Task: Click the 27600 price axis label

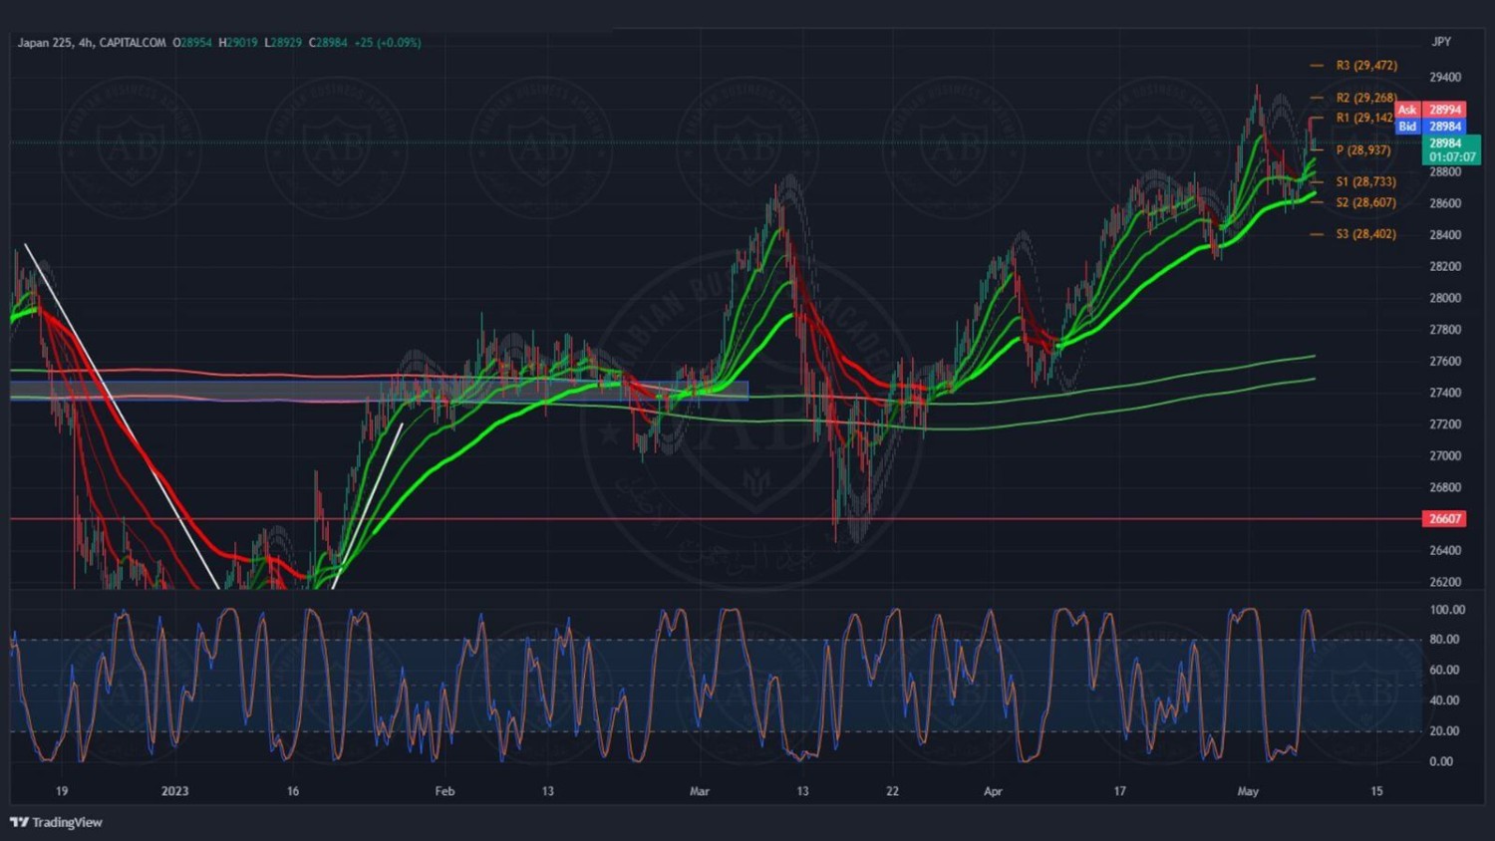Action: point(1445,362)
